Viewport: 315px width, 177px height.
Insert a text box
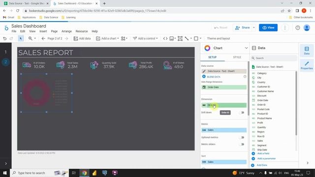[180, 38]
